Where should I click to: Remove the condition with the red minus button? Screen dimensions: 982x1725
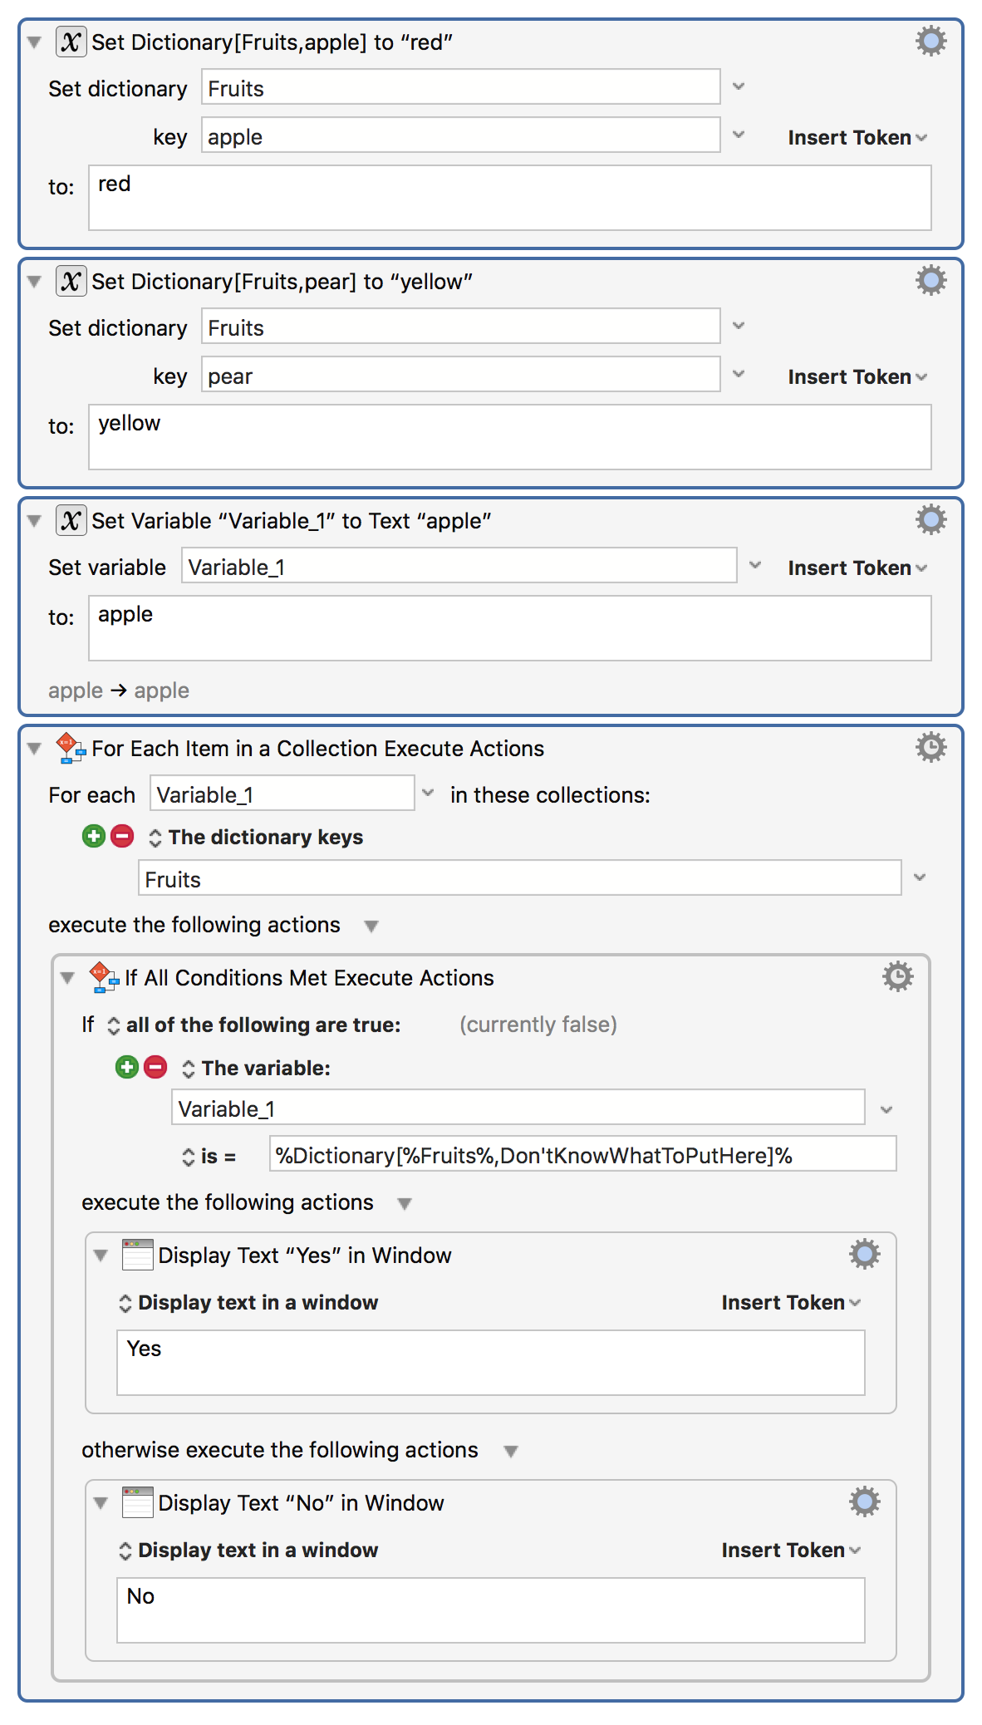[x=155, y=1067]
